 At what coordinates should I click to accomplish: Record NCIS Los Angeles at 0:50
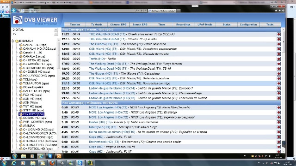click(x=278, y=107)
